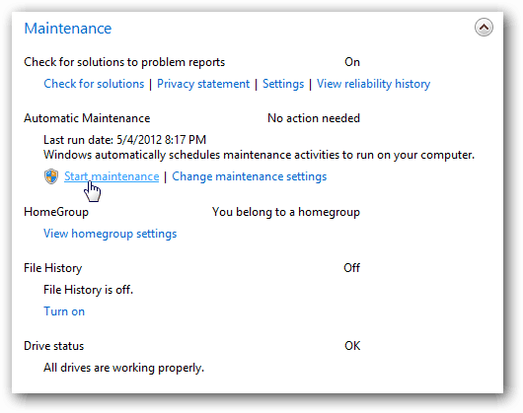This screenshot has width=523, height=413.
Task: Open the Check for solutions link
Action: (94, 84)
